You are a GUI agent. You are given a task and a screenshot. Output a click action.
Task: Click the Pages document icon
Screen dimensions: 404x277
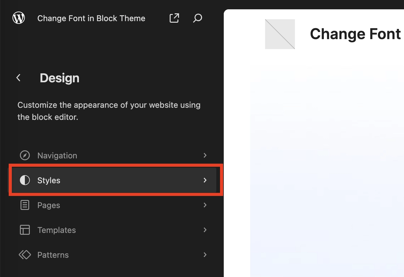(x=25, y=205)
